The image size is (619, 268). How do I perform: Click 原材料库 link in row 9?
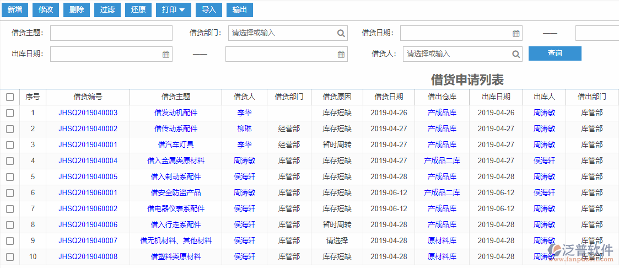tap(442, 241)
